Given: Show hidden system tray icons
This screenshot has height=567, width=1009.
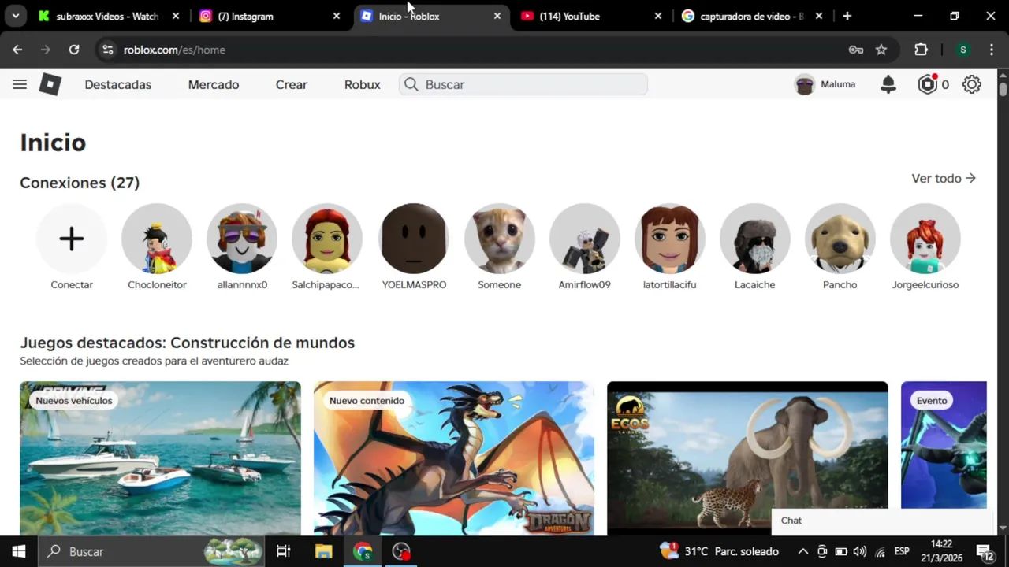Looking at the screenshot, I should [802, 551].
